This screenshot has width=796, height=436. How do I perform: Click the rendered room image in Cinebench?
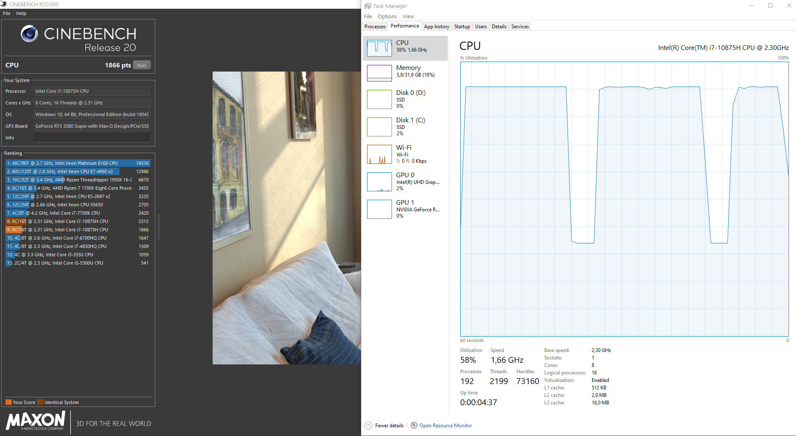287,218
